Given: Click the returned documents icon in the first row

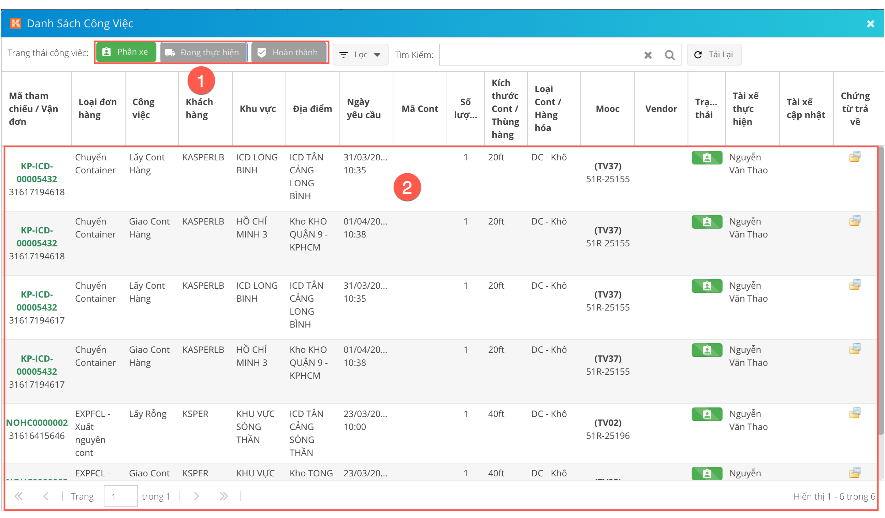Looking at the screenshot, I should [x=854, y=157].
